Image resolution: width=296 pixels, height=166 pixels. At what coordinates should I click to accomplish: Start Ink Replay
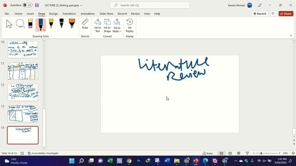coord(129,26)
